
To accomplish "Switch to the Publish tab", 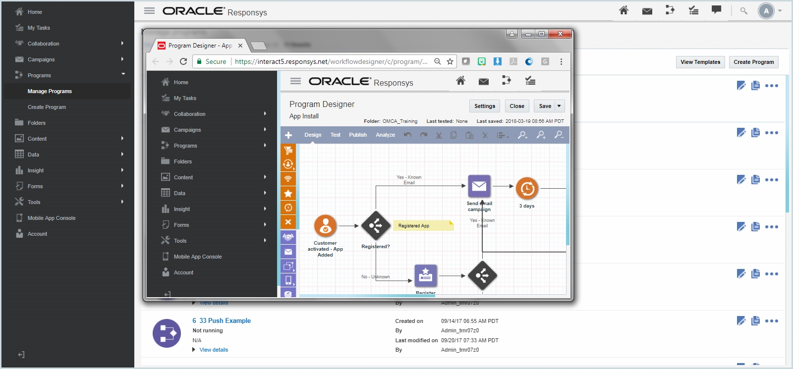I will 358,135.
